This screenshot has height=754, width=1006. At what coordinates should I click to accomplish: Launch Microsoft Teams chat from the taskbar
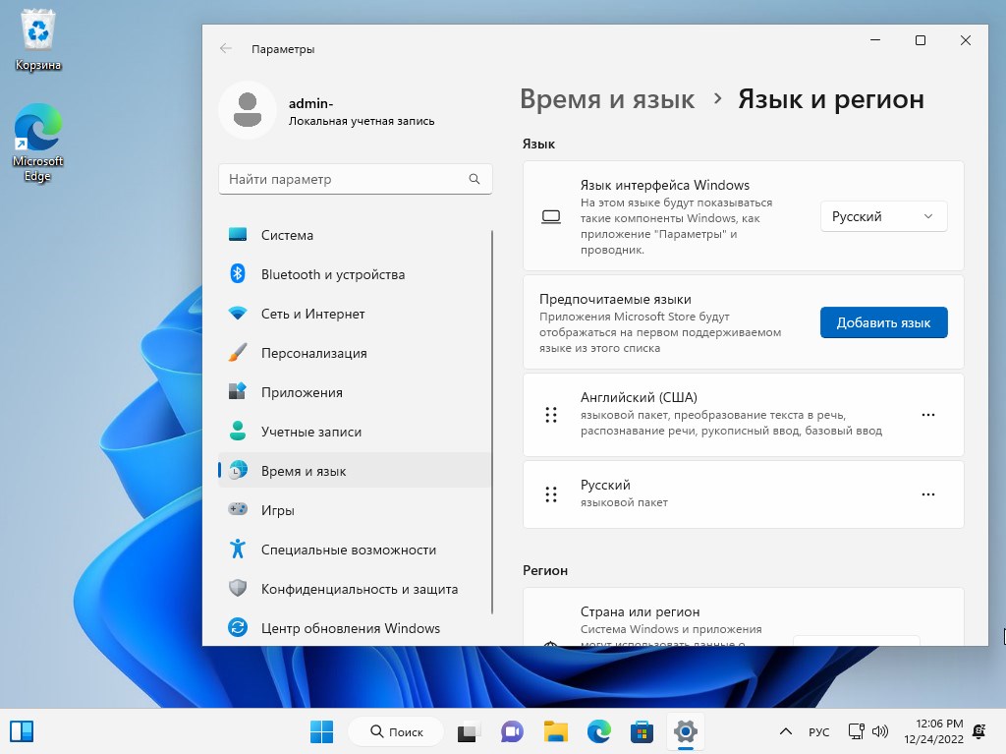(x=512, y=731)
